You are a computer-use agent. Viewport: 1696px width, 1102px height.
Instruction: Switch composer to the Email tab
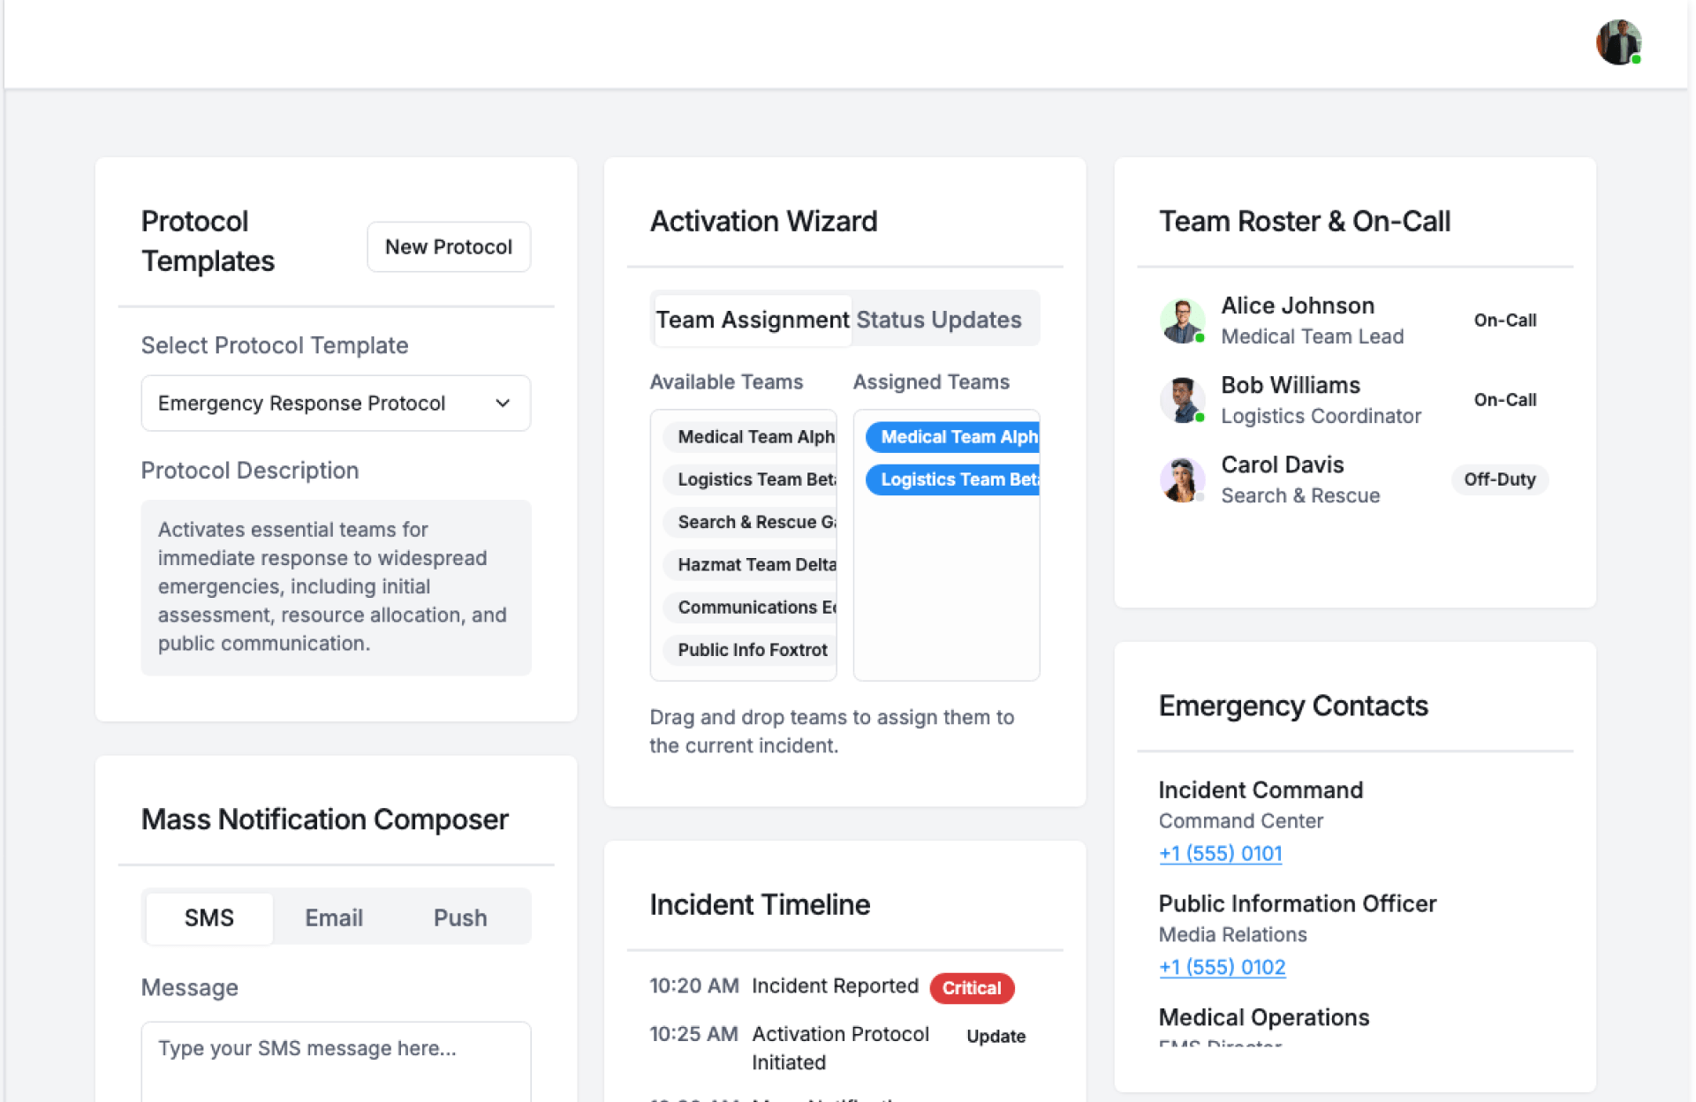coord(333,917)
